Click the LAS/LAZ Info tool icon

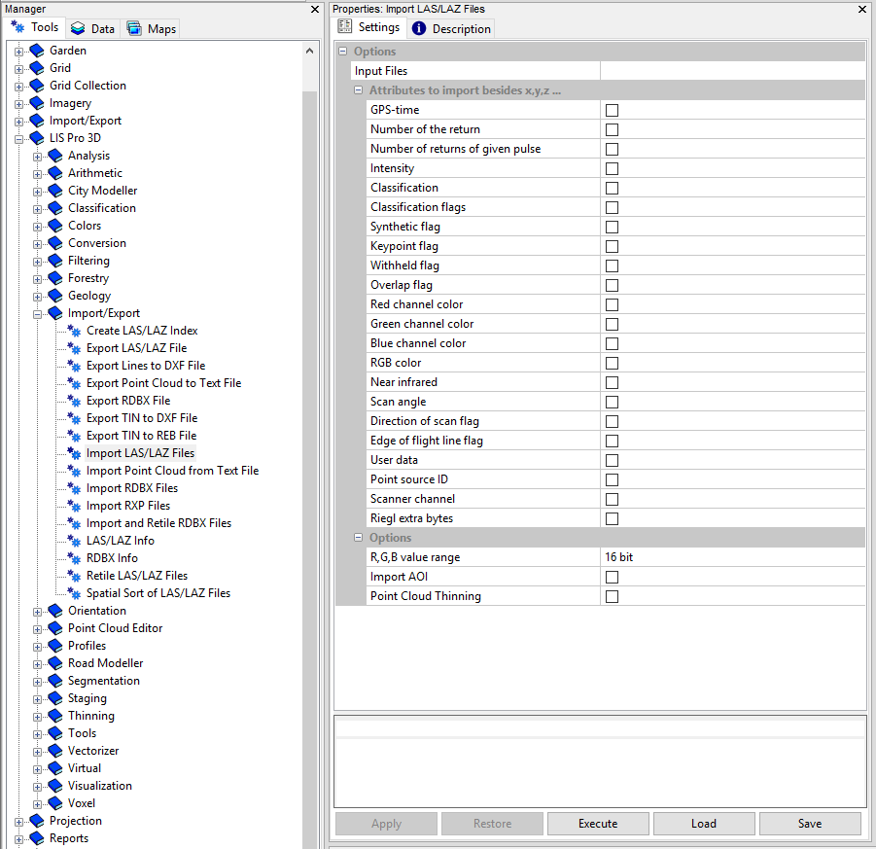[74, 541]
